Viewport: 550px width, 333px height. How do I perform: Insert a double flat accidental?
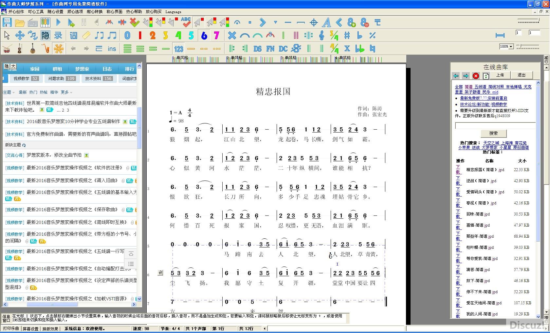pos(360,49)
